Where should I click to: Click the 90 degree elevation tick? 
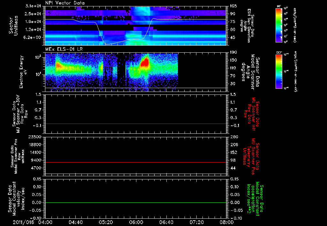232,14
